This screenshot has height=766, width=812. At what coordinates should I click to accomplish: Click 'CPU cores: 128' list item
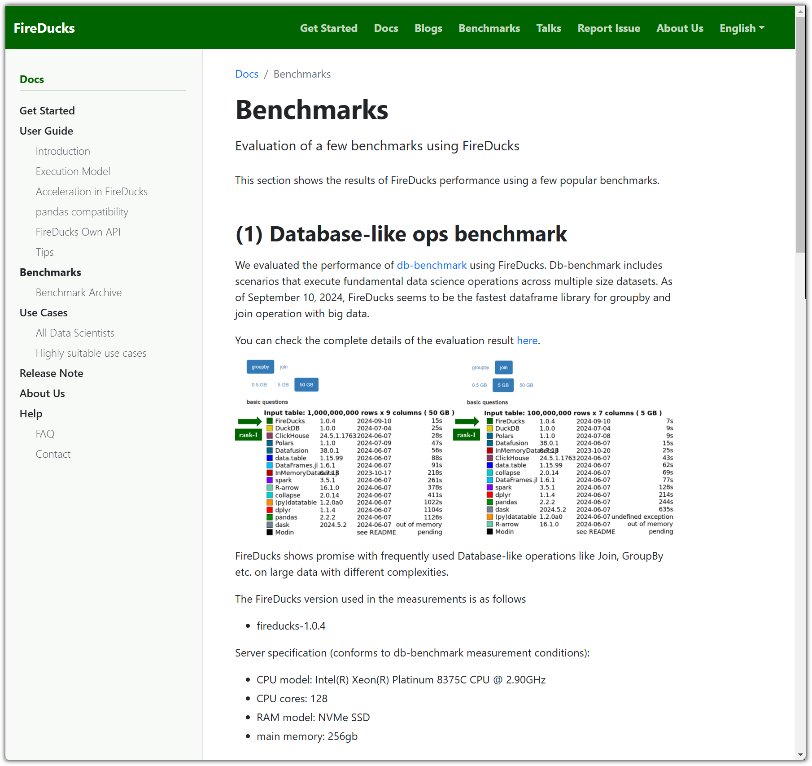coord(292,699)
